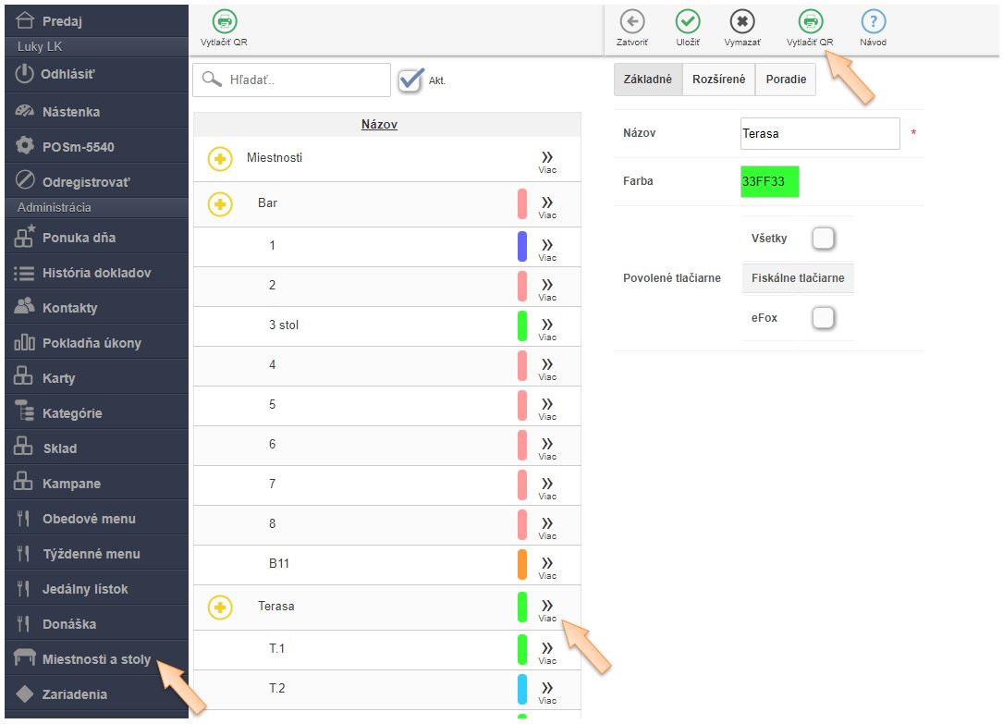The height and width of the screenshot is (724, 1003).
Task: Expand the Bar row plus icon
Action: point(219,203)
